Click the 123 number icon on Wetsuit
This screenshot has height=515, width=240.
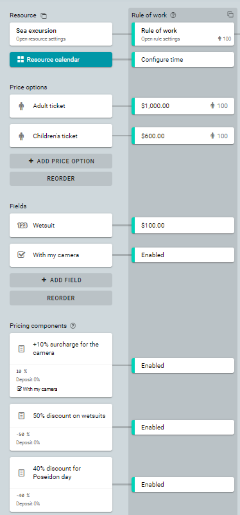click(x=22, y=226)
